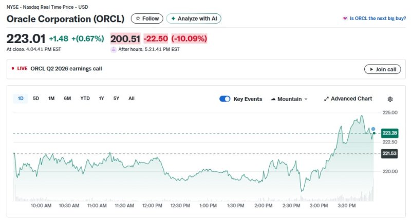Switch to the 5D time range

click(x=36, y=98)
